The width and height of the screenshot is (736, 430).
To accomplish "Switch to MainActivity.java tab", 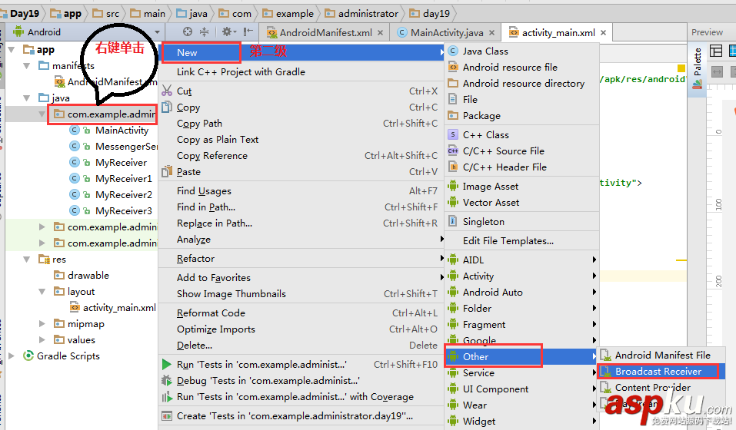I will 446,33.
